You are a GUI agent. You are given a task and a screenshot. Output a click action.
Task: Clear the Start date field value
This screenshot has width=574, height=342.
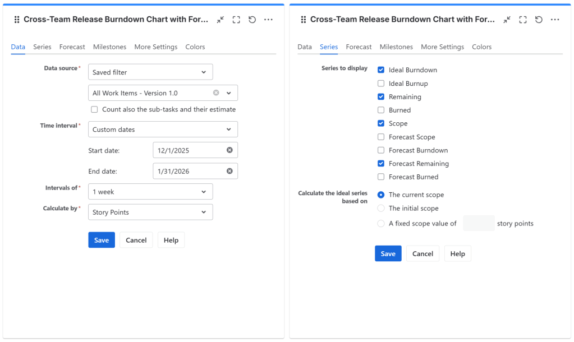pyautogui.click(x=229, y=150)
